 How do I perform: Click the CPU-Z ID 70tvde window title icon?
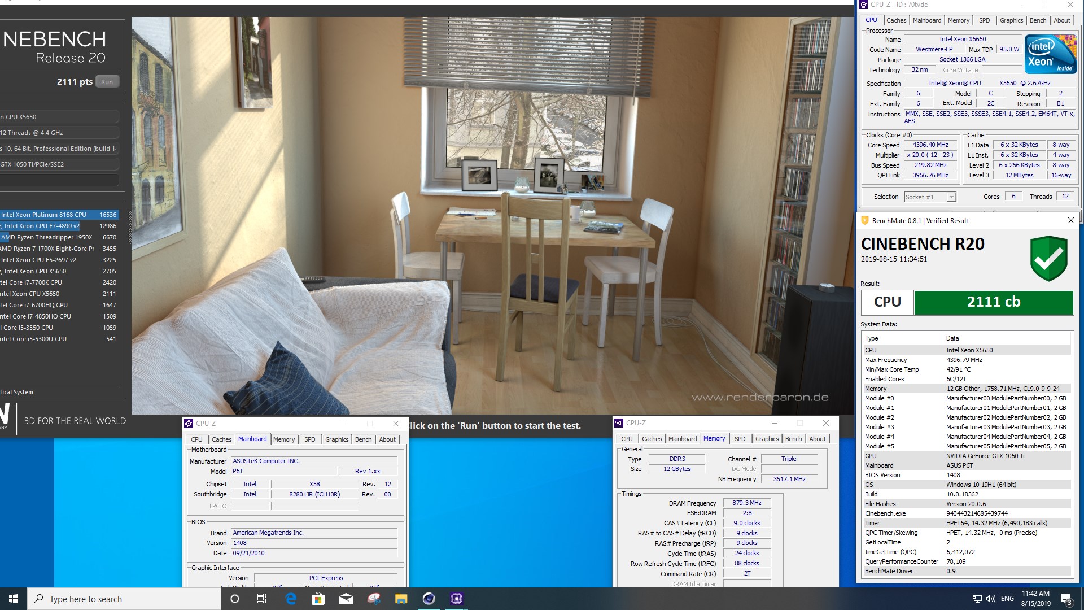pyautogui.click(x=863, y=5)
